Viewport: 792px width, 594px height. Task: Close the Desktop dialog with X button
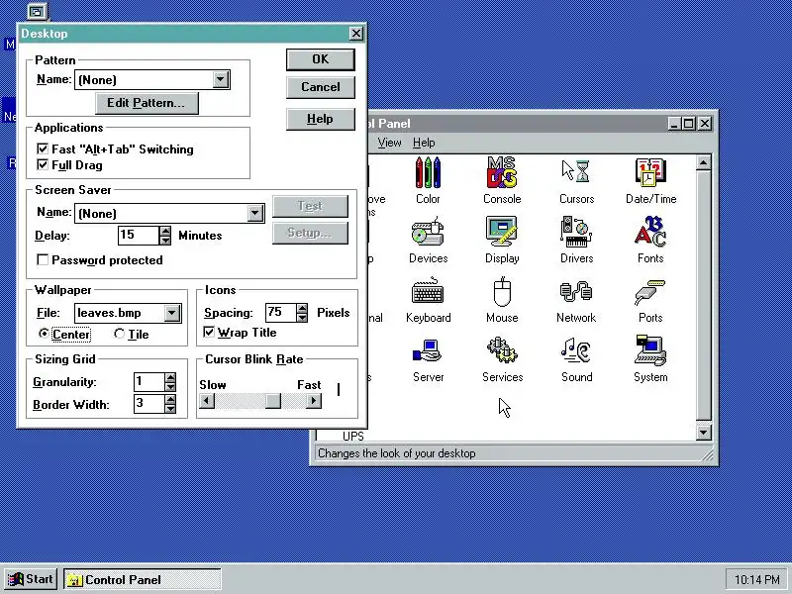(x=355, y=34)
